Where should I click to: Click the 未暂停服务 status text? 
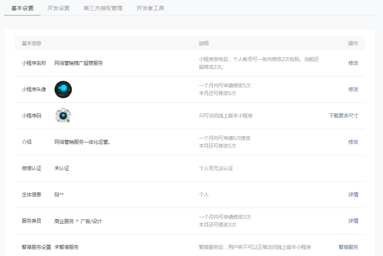click(x=66, y=247)
